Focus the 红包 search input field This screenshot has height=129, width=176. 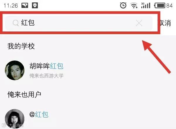79,23
